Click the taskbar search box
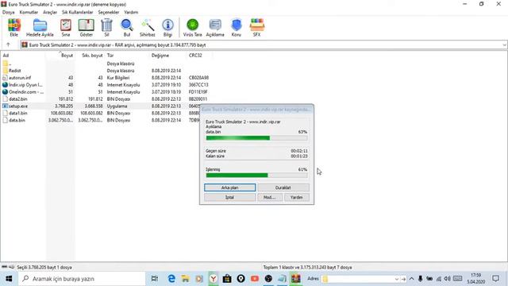 (x=83, y=279)
